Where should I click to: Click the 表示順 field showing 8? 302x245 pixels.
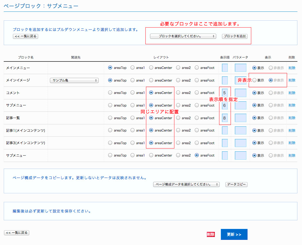225,118
